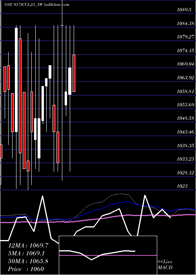Click the last red candlestick on the right
Viewport: 196px width, 275px height.
(74, 73)
